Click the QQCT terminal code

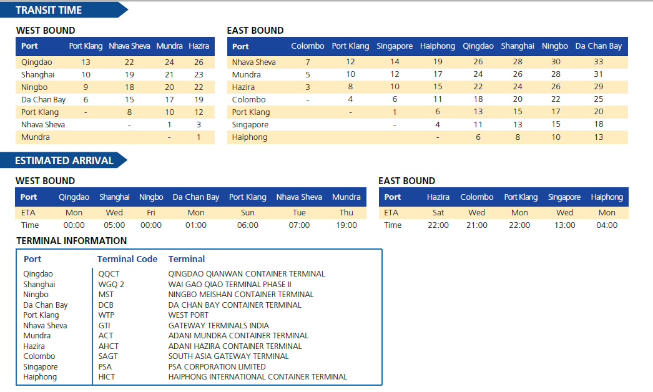109,274
